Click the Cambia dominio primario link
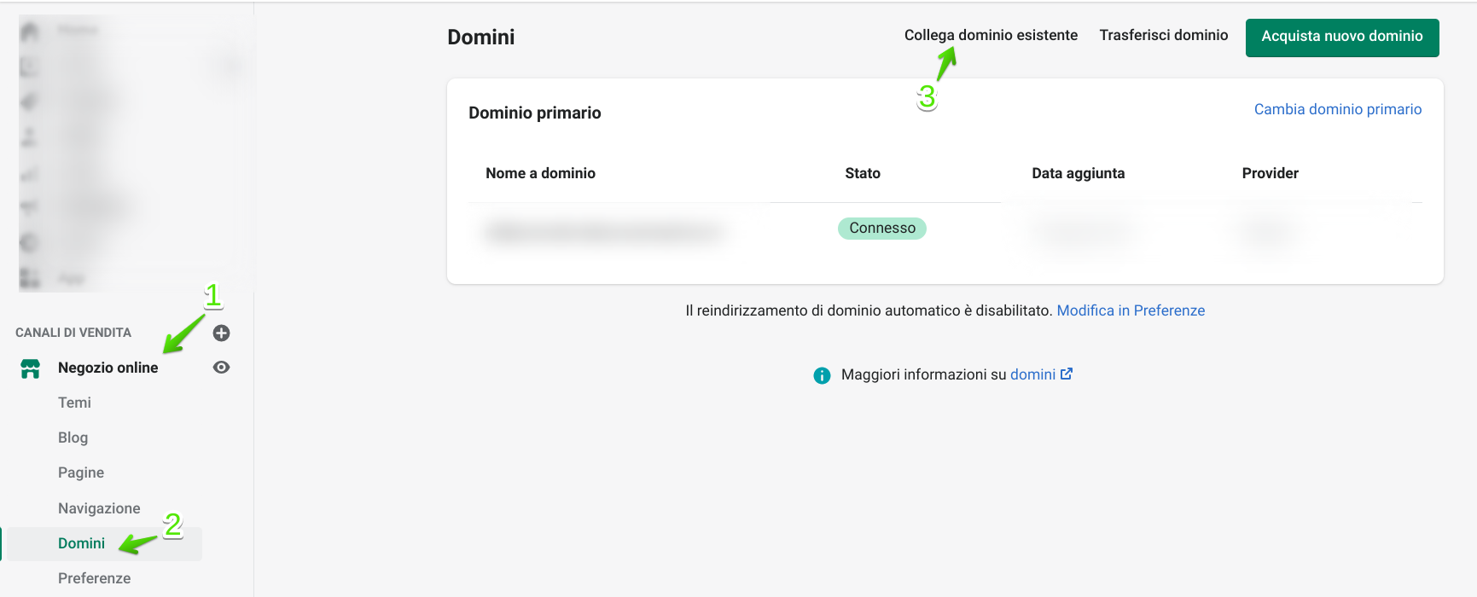The width and height of the screenshot is (1477, 597). tap(1337, 109)
